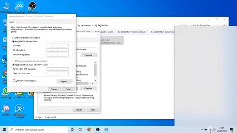Click the network tray icon
Viewport: 237px width, 133px height.
210,130
